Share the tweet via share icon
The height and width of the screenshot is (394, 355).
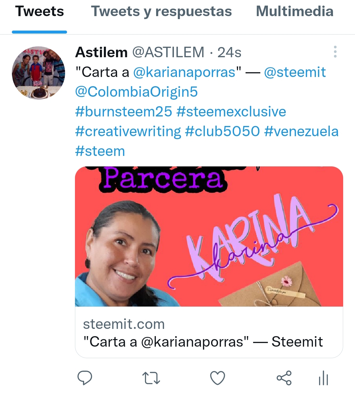click(284, 378)
